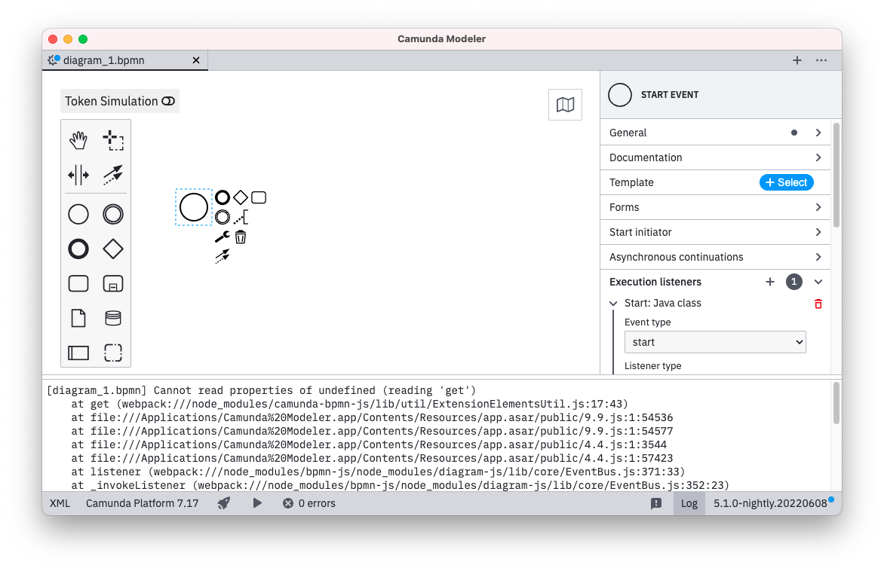Pick the Data store palette icon

click(112, 318)
